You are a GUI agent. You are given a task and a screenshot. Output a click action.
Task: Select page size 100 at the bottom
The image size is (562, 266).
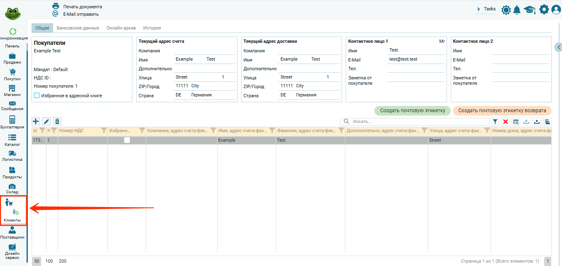[x=49, y=261]
